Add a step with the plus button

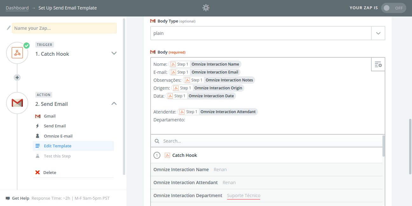pos(17,77)
